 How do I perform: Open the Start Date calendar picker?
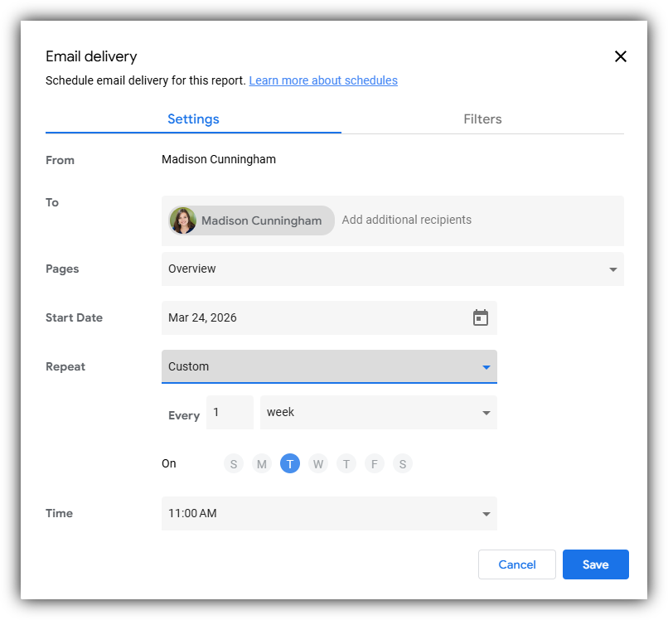[x=480, y=317]
